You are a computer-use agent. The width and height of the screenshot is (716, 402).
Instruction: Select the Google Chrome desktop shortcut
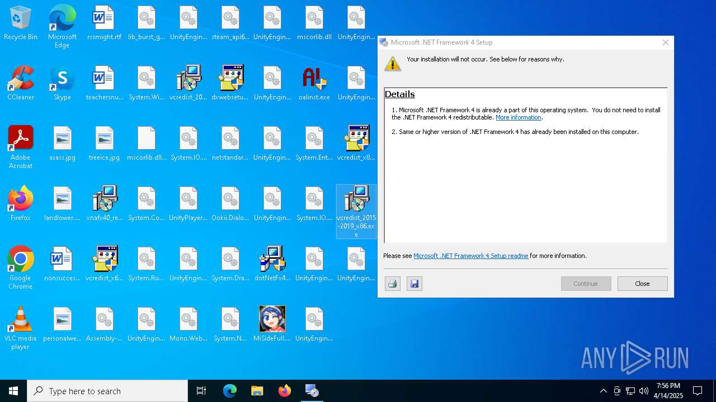21,267
